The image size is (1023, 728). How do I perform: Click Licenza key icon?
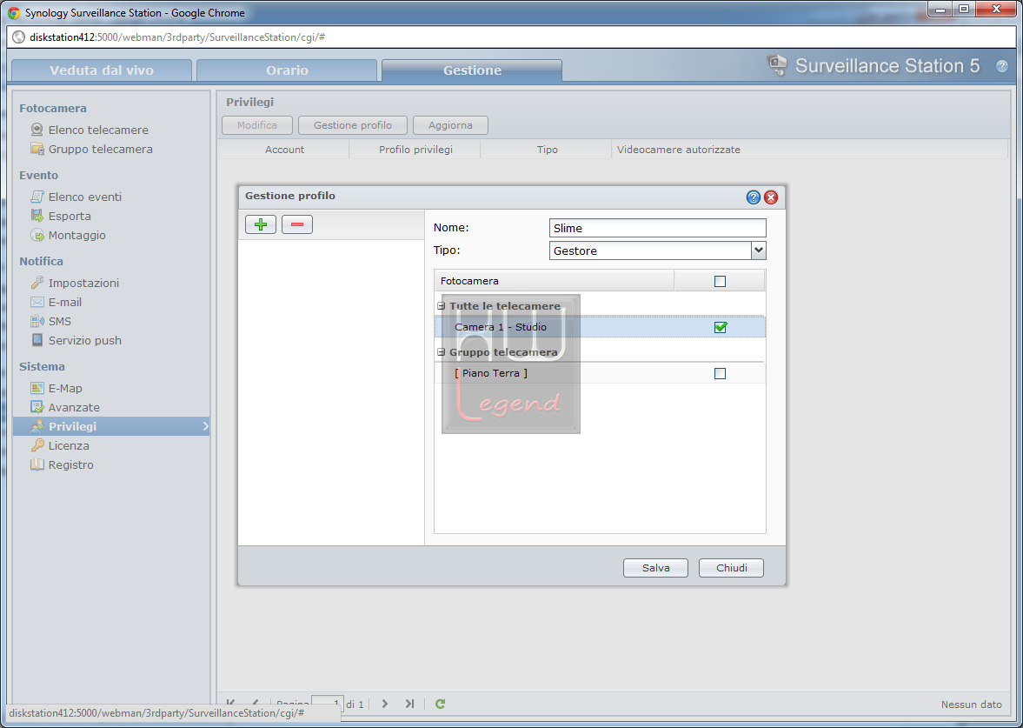(x=37, y=445)
